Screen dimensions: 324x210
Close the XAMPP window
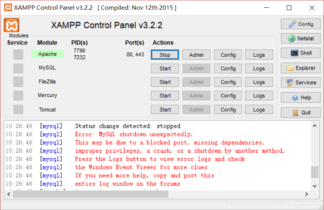pyautogui.click(x=312, y=8)
